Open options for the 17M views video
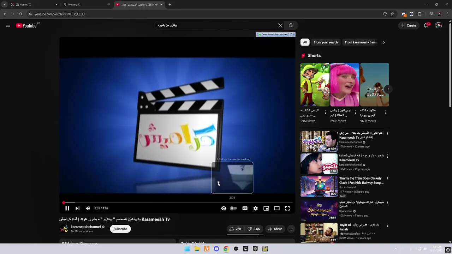This screenshot has width=452, height=254. (x=387, y=134)
